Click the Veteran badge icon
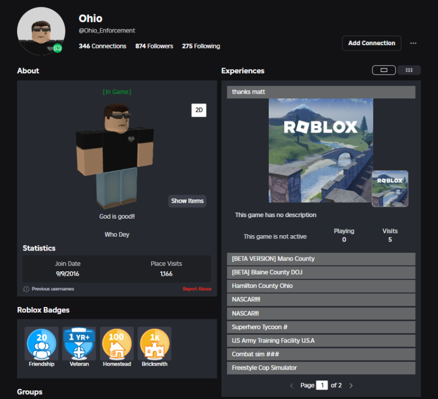The width and height of the screenshot is (438, 399). pos(79,344)
